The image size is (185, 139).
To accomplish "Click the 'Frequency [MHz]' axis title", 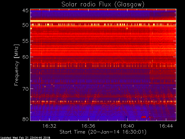I will point(16,65).
